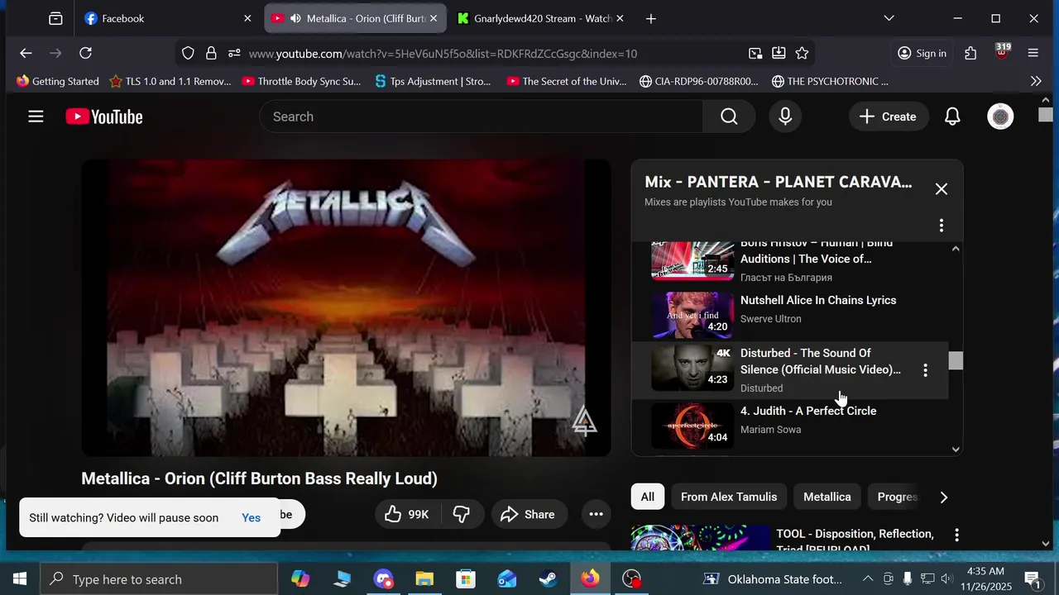
Task: Click the page vertical scrollbar thumb
Action: pyautogui.click(x=1046, y=115)
